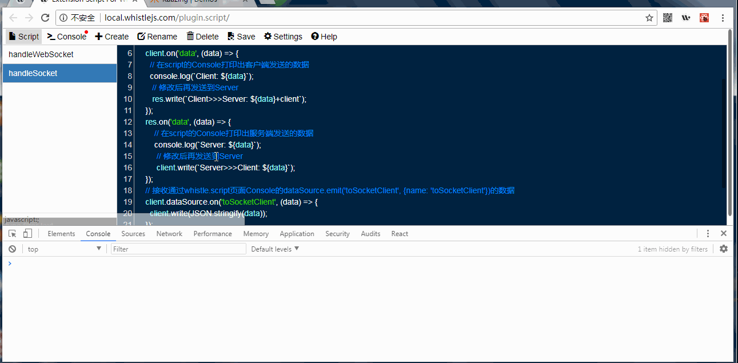Go forward with browser forward arrow

pyautogui.click(x=29, y=18)
